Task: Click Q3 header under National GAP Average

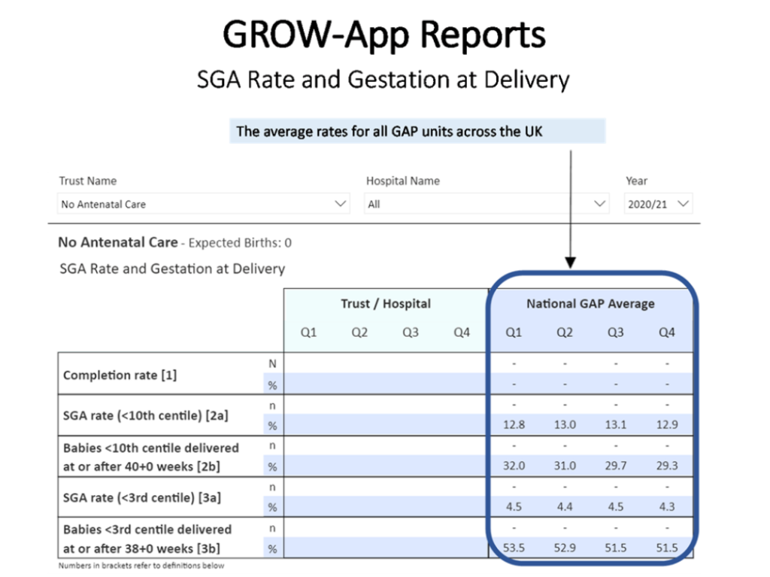Action: [616, 333]
